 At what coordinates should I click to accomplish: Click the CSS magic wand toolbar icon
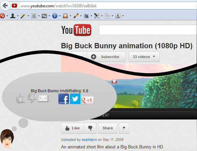coord(23,16)
